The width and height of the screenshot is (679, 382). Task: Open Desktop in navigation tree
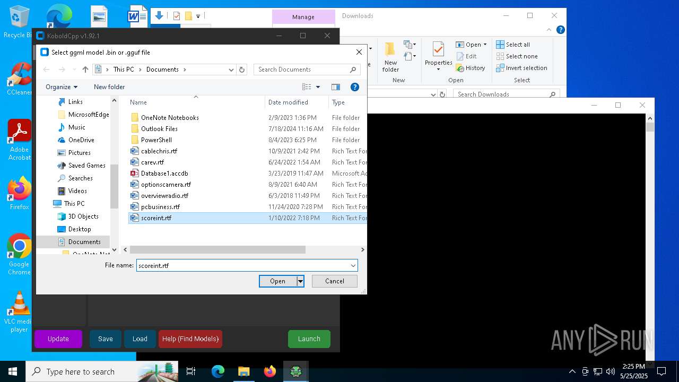click(80, 229)
